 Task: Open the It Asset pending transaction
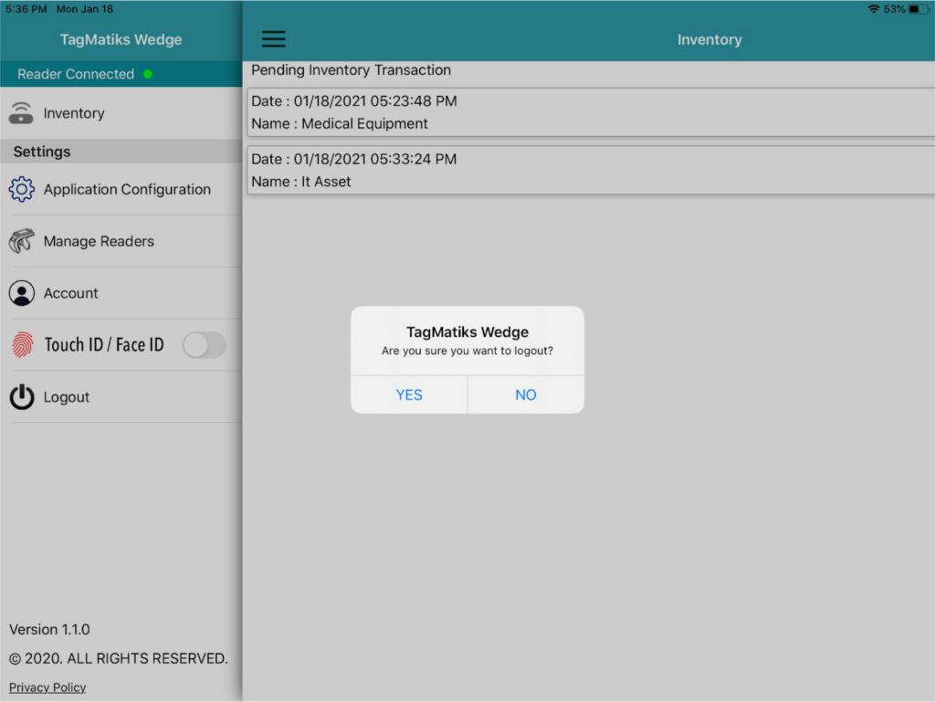[591, 171]
